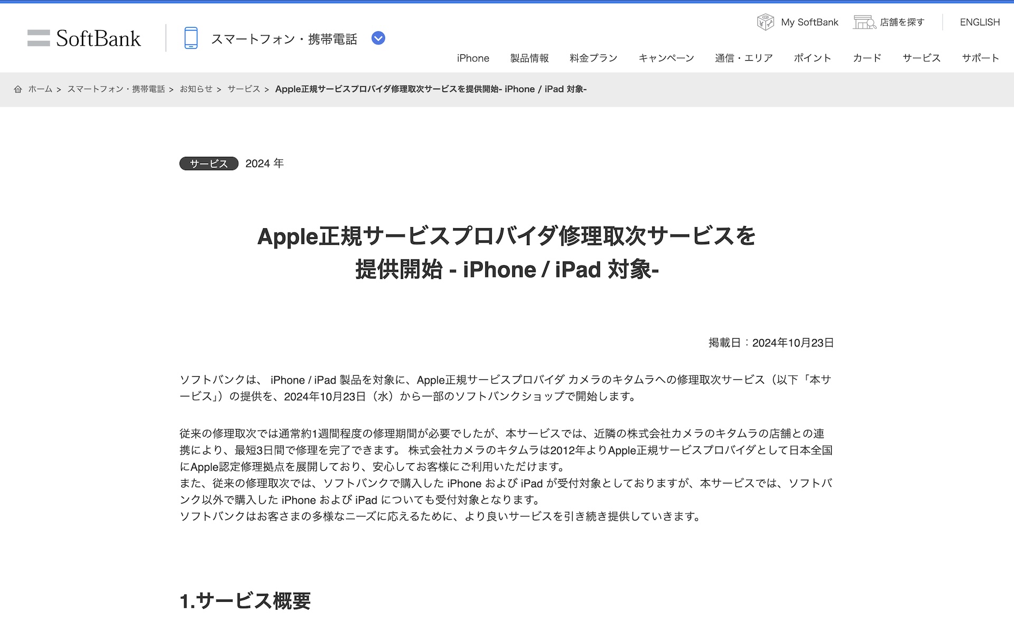Click the home icon in the breadcrumb
The width and height of the screenshot is (1014, 634).
coord(18,89)
